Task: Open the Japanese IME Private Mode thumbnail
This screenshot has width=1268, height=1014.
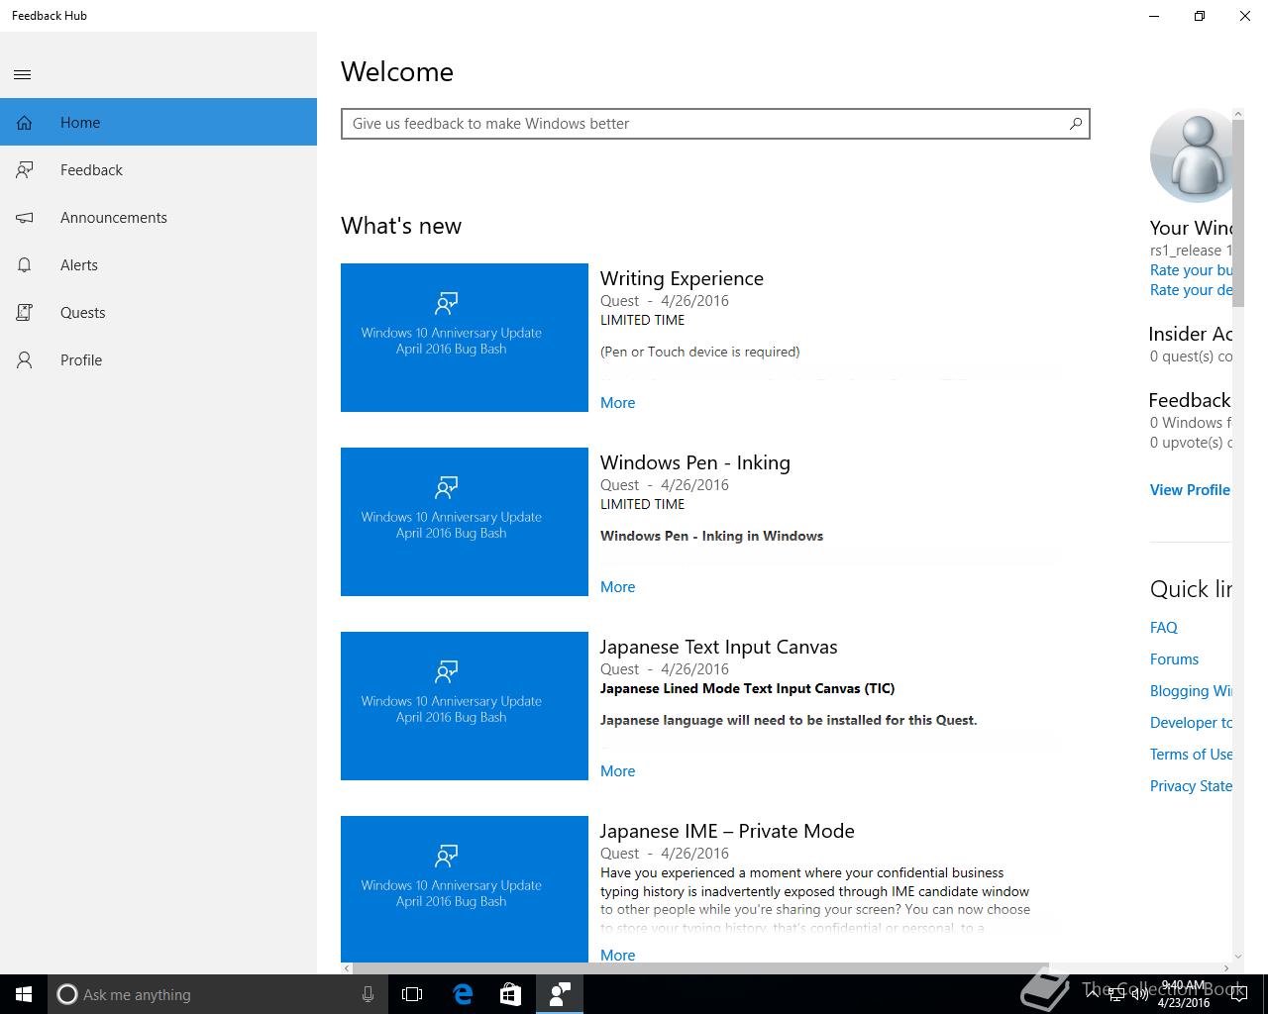Action: tap(465, 889)
